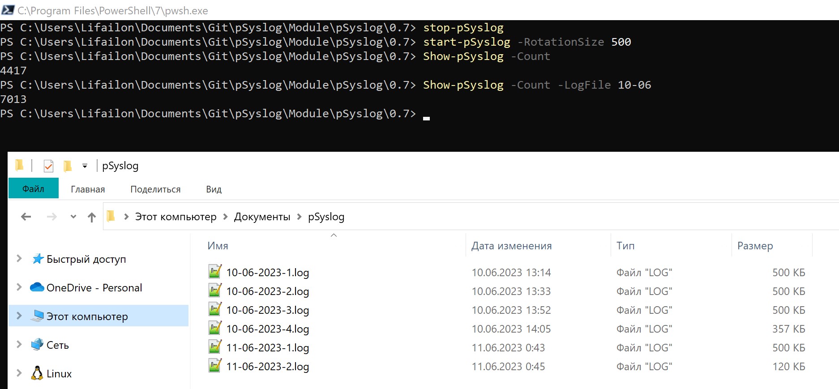The image size is (839, 389).
Task: Select file 10-06-2023-3.log
Action: 268,310
